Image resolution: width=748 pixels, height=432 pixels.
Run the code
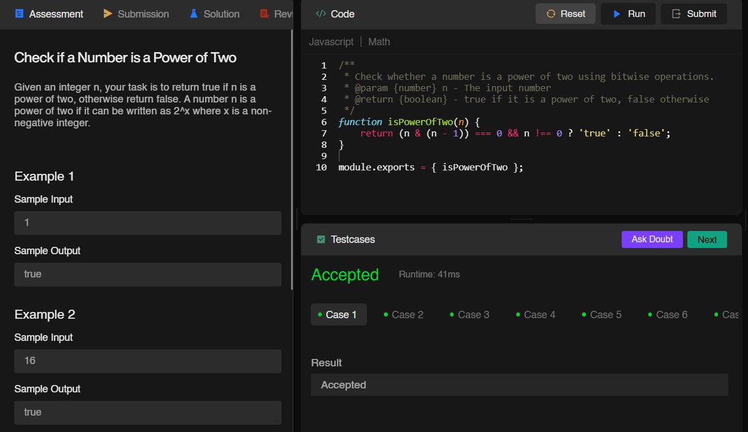pos(628,14)
